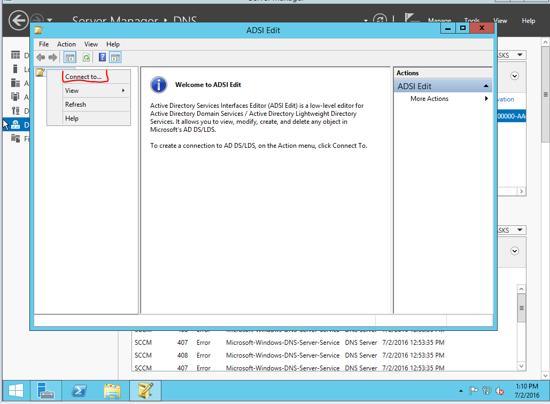Click the Forward arrow in ADSI Edit toolbar
The width and height of the screenshot is (550, 404).
coord(52,57)
